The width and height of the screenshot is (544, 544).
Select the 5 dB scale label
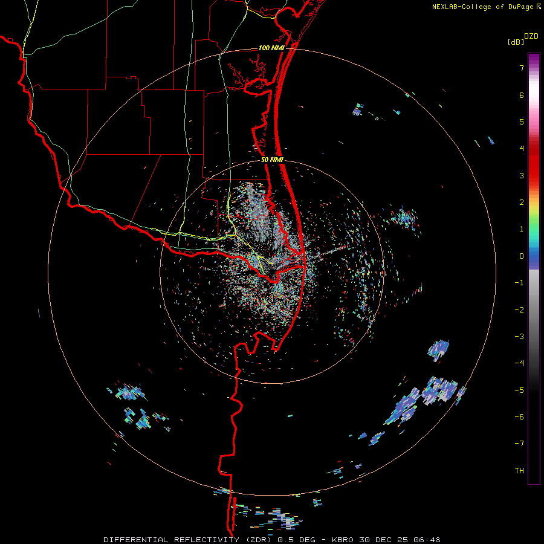(x=522, y=121)
